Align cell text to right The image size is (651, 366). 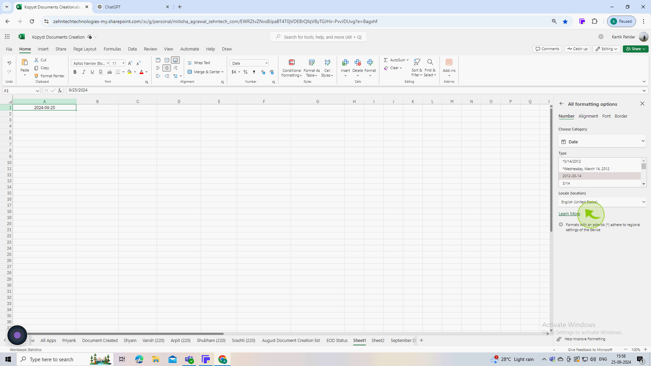pyautogui.click(x=176, y=68)
